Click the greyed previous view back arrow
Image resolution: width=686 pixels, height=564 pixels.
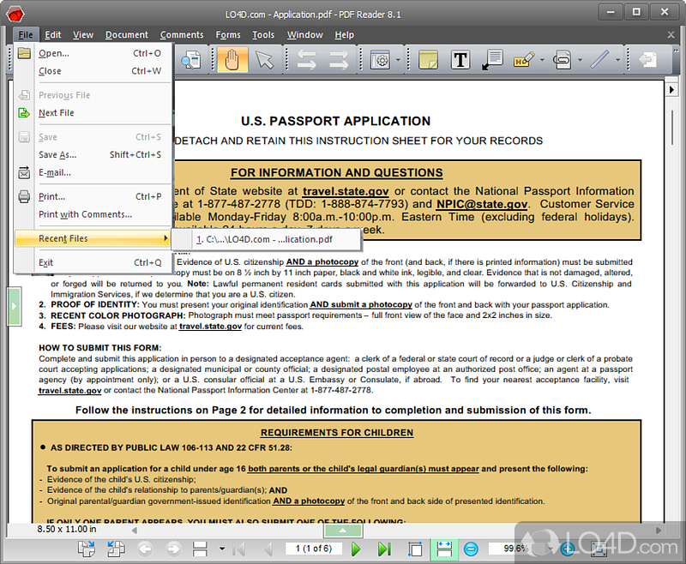(x=145, y=549)
